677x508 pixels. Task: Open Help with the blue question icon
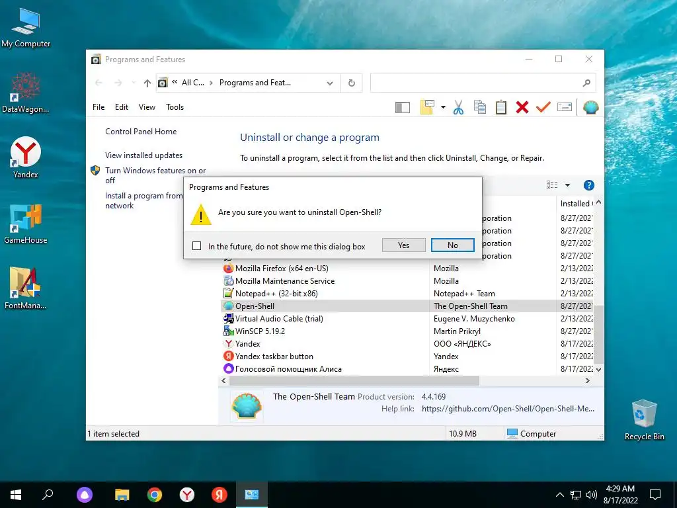pos(588,185)
